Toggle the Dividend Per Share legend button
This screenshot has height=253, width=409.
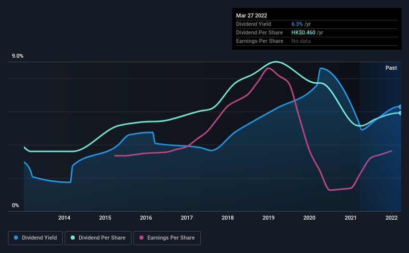(x=98, y=238)
